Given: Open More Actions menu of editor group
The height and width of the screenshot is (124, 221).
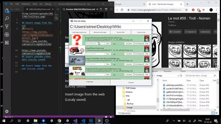Looking at the screenshot, I should [58, 9].
